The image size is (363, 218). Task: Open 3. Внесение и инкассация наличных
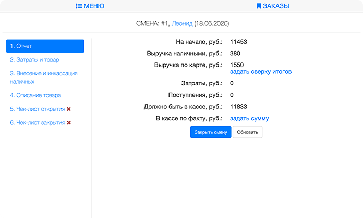[x=43, y=78]
